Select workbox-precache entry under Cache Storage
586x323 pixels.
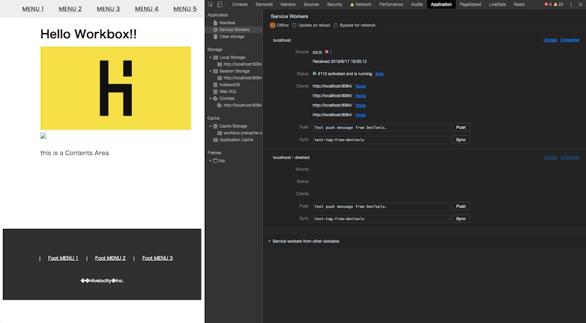click(x=239, y=133)
